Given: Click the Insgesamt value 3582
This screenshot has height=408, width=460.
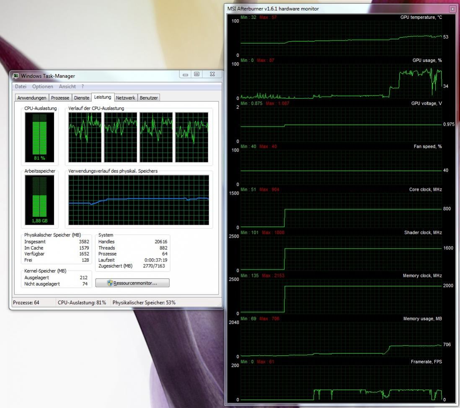Looking at the screenshot, I should click(x=84, y=242).
